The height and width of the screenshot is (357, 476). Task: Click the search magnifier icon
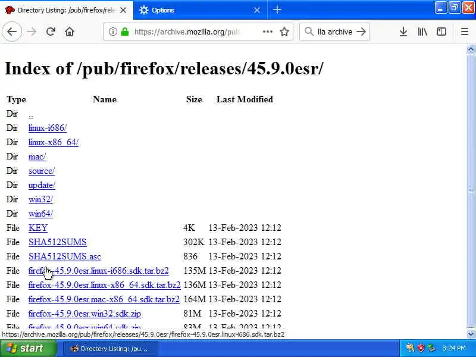pos(309,32)
